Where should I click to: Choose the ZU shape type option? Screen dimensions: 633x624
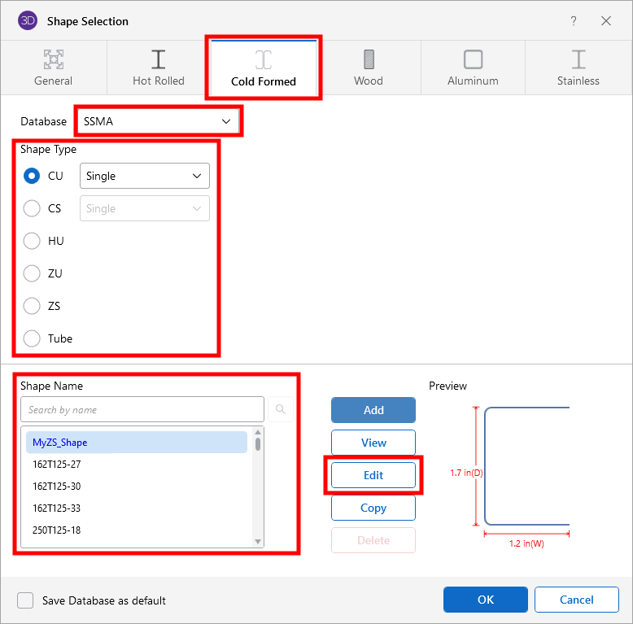tap(32, 273)
